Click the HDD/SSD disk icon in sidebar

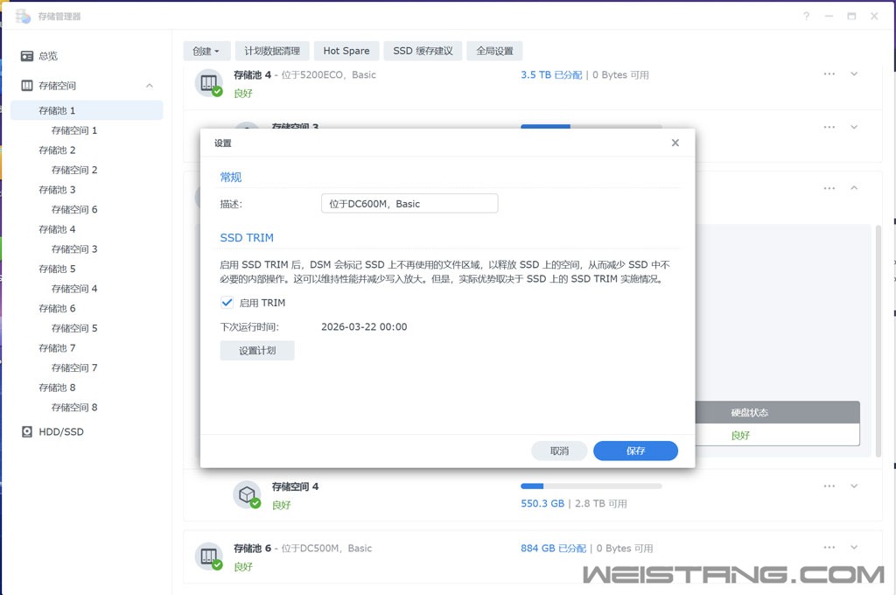point(27,431)
